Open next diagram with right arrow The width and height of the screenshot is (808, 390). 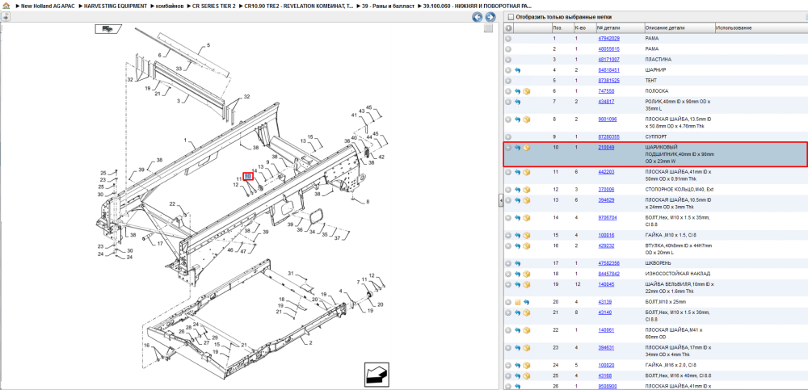coord(490,18)
